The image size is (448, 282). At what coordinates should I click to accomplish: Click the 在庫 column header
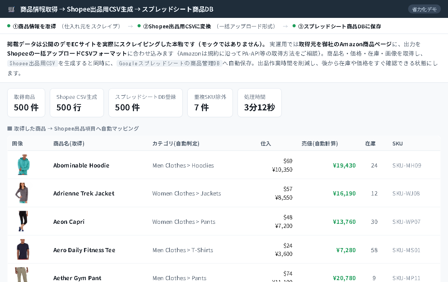[370, 143]
